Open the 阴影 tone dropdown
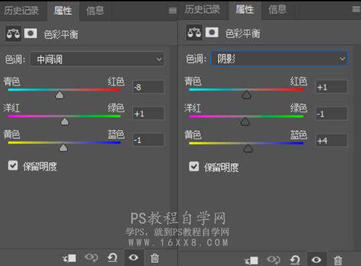 pos(279,59)
